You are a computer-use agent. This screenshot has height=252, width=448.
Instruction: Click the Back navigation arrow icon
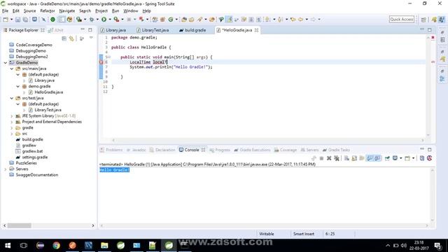[300, 20]
